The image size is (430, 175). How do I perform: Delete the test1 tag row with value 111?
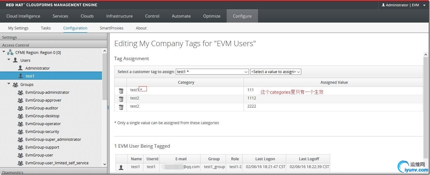[x=121, y=91]
